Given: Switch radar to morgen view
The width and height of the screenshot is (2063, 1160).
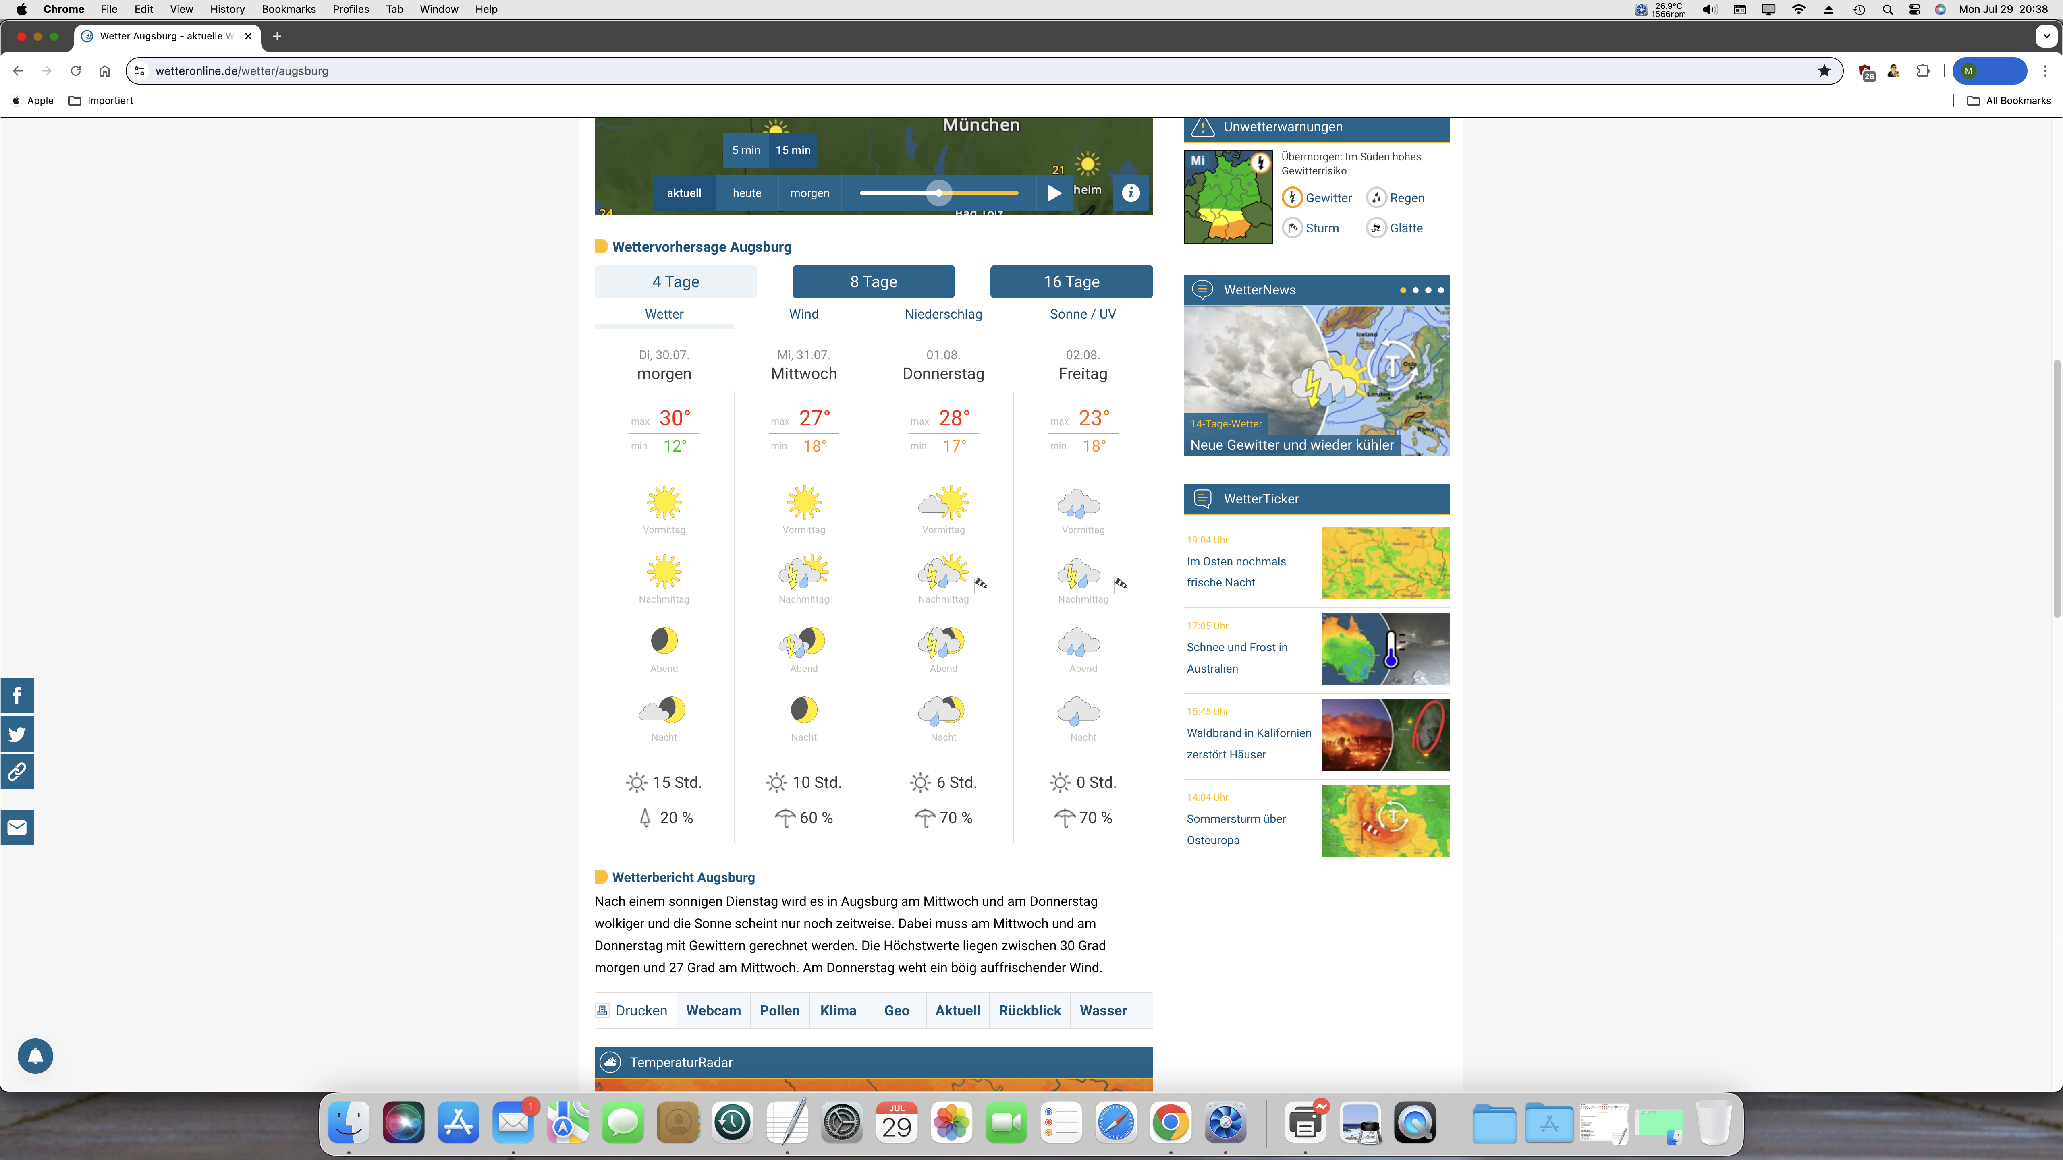Looking at the screenshot, I should (x=809, y=193).
